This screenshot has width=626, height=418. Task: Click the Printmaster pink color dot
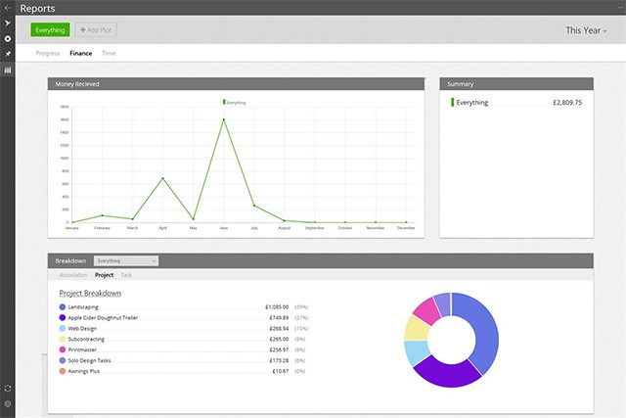click(x=63, y=349)
